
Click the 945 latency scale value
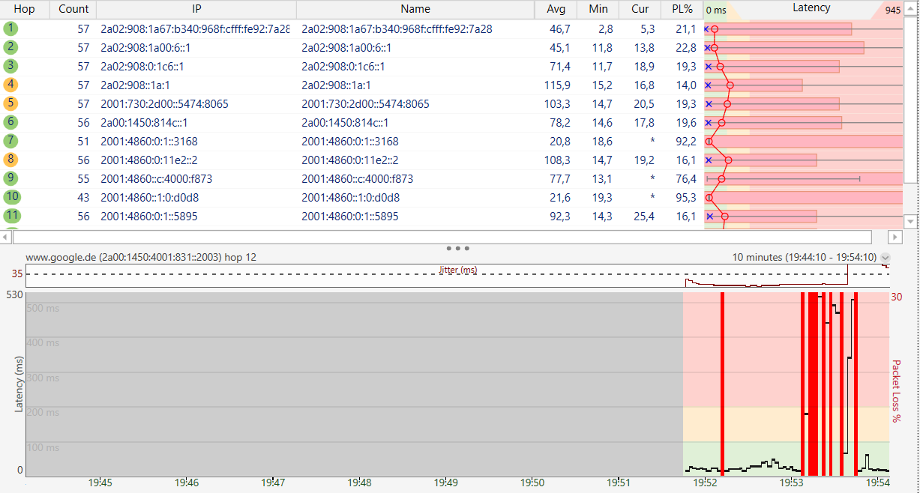(x=892, y=10)
